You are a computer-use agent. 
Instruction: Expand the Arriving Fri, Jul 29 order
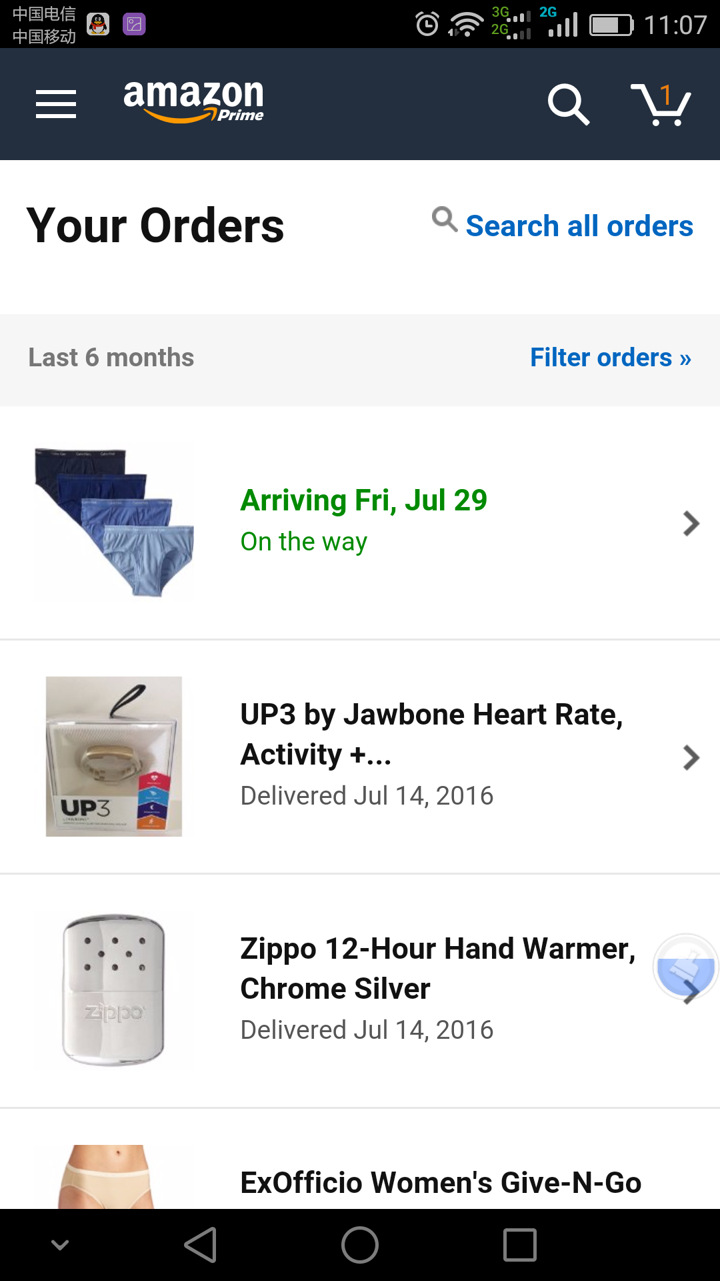click(x=691, y=523)
